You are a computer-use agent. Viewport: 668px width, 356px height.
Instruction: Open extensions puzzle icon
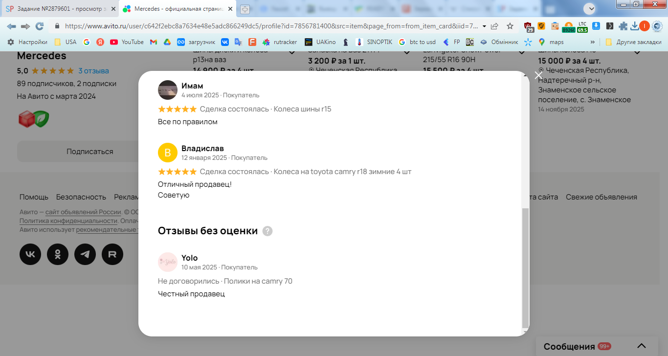(x=623, y=26)
